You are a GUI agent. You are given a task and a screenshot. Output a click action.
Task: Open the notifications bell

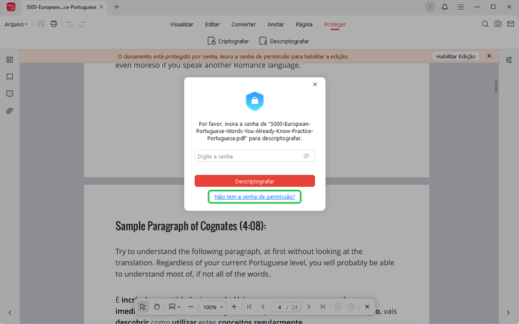pos(444,7)
